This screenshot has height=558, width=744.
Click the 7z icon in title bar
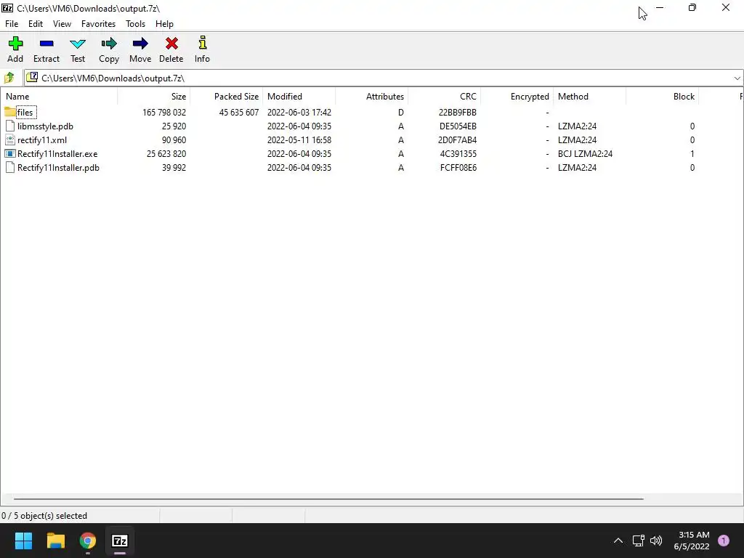(x=7, y=8)
